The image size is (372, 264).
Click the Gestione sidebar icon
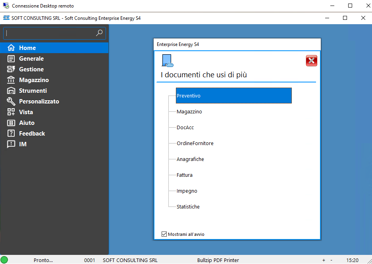point(11,69)
